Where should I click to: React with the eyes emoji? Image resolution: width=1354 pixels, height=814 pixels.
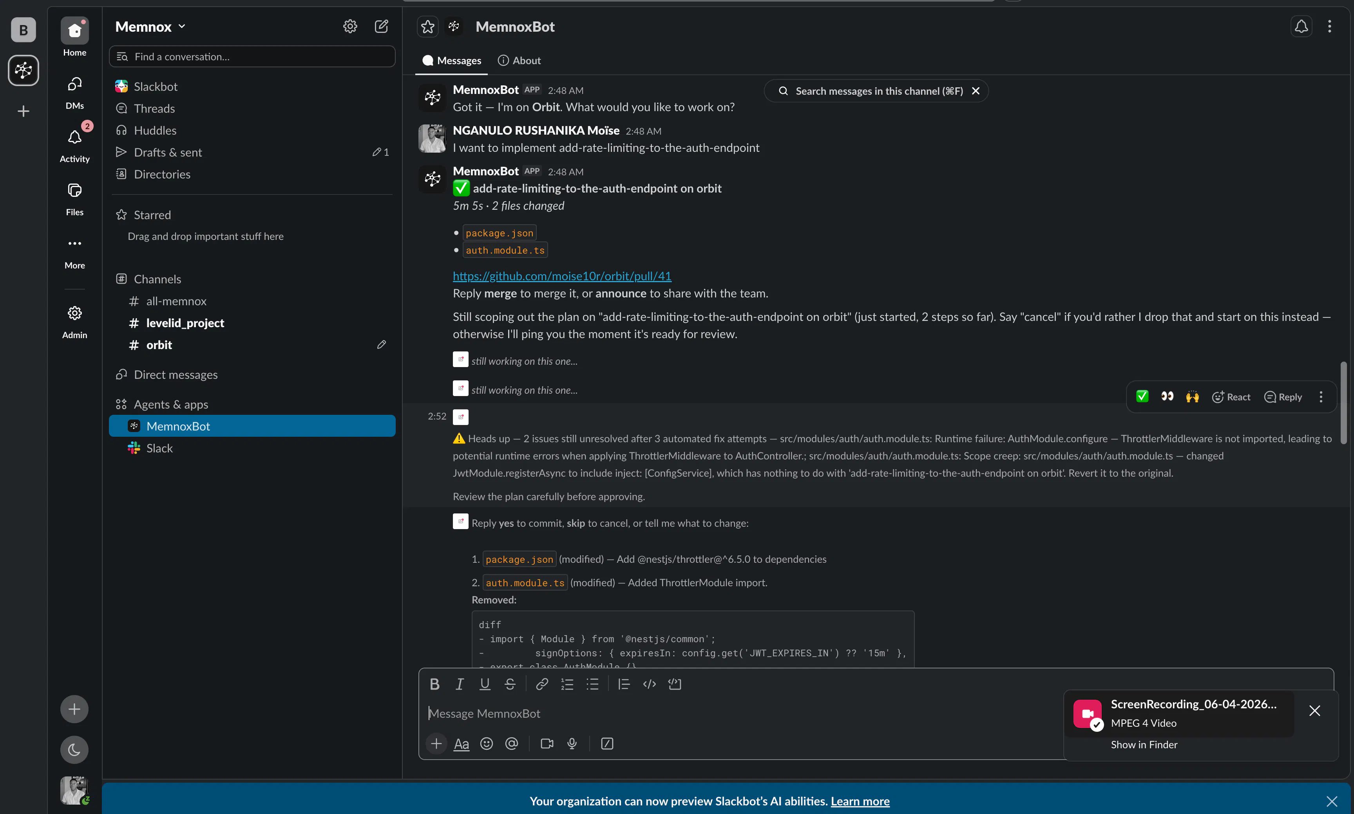(1168, 396)
